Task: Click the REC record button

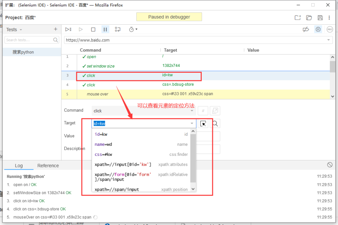Action: point(329,29)
